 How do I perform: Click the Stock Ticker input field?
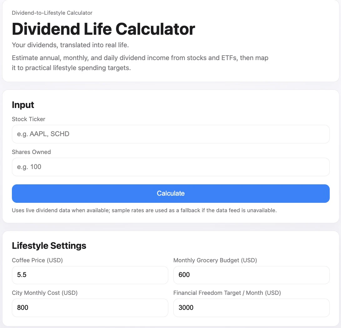pyautogui.click(x=170, y=134)
